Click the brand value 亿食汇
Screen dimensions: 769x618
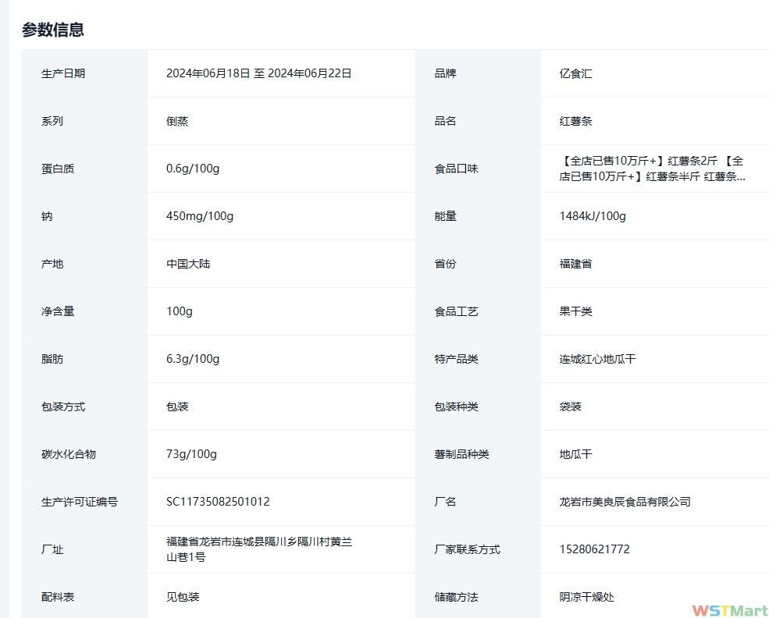point(575,73)
